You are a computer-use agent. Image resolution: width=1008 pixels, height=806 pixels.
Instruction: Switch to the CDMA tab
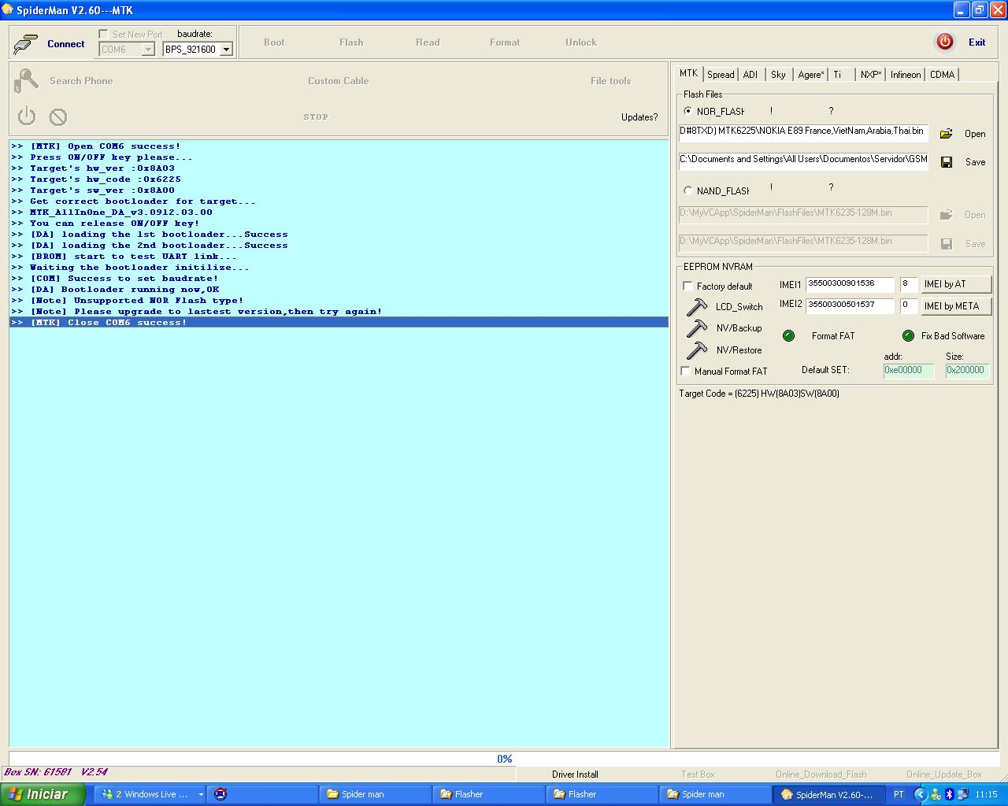942,74
